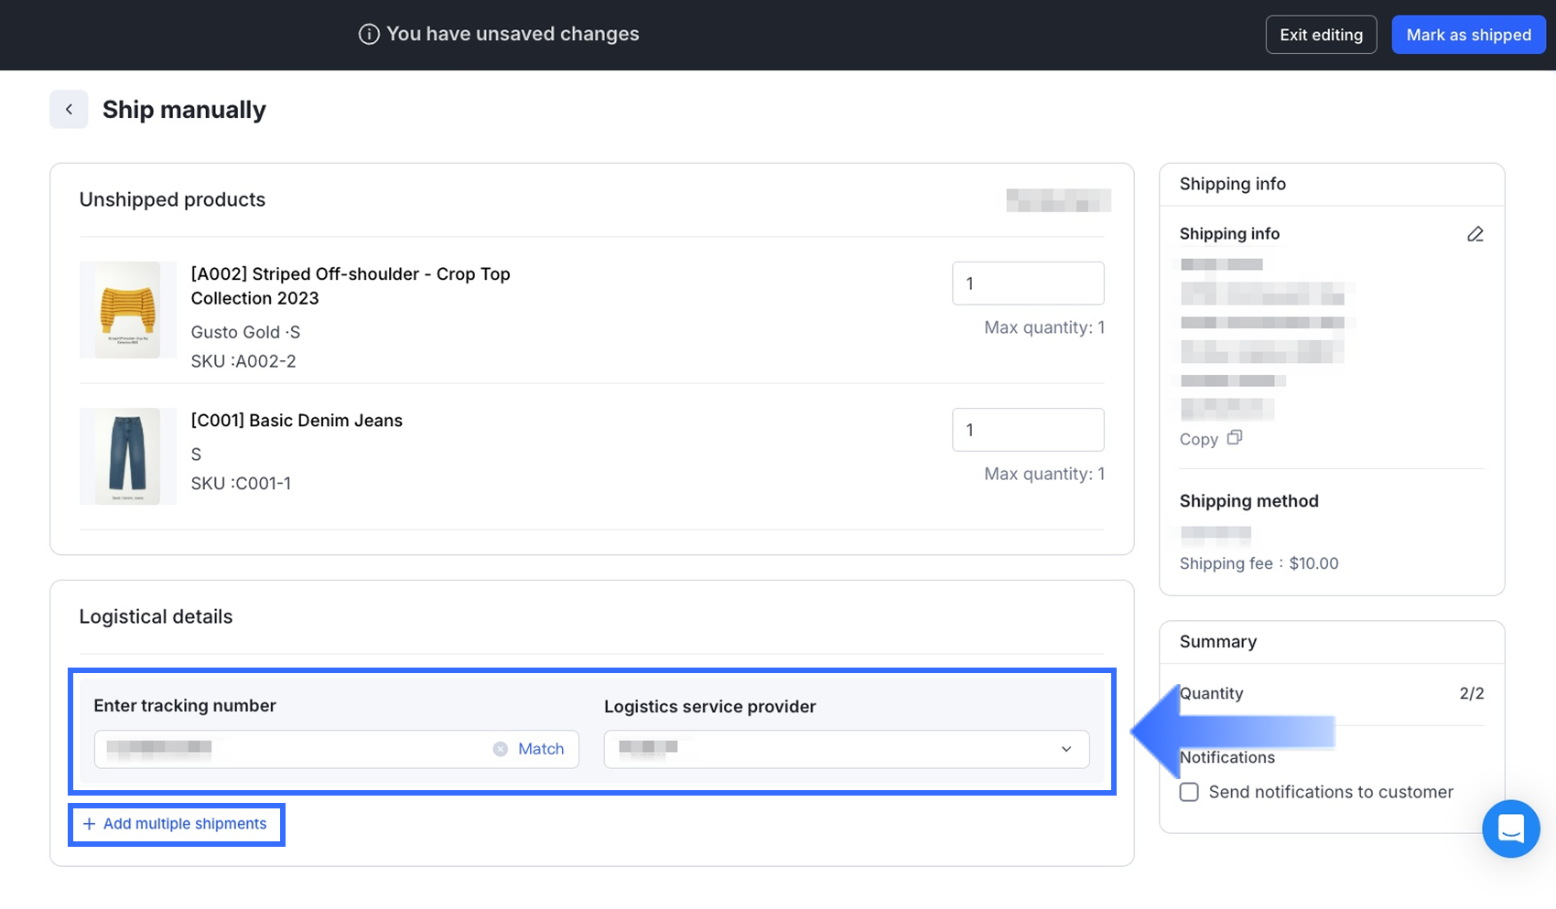The width and height of the screenshot is (1556, 909).
Task: Click the plus icon for multiple shipments
Action: (x=89, y=824)
